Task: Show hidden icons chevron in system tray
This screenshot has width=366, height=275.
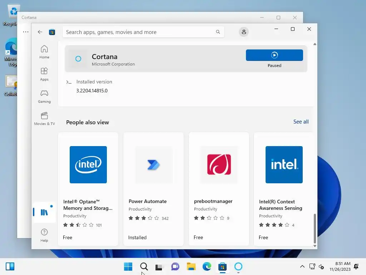Action: [x=302, y=266]
